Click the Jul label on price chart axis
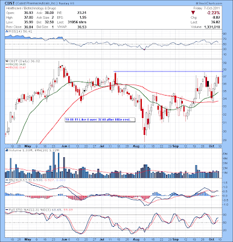233x242 pixels. pyautogui.click(x=102, y=146)
